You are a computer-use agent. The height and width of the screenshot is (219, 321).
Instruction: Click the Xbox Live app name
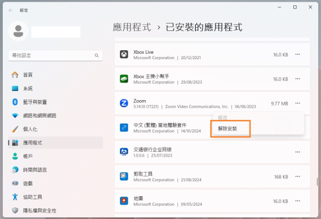(x=143, y=52)
